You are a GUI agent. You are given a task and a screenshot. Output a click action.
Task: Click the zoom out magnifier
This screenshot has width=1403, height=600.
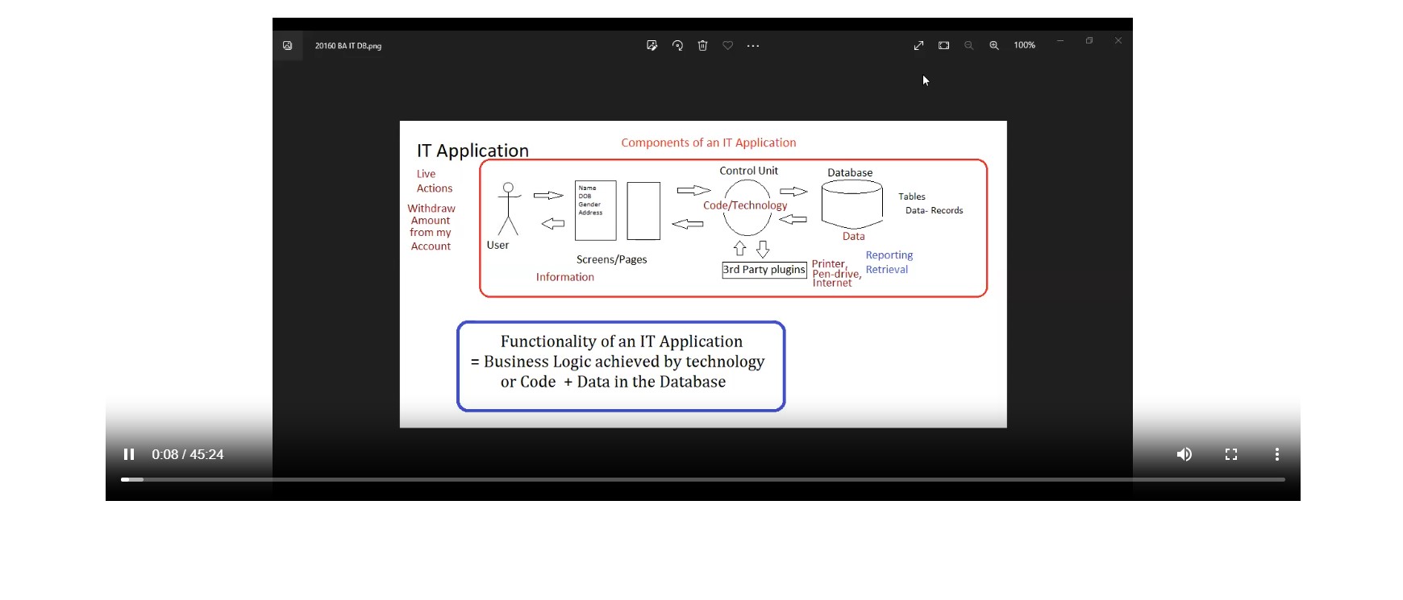point(968,46)
